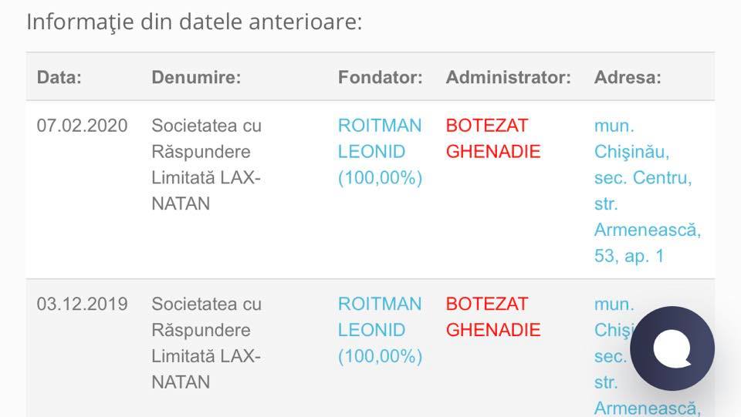Viewport: 741px width, 417px height.
Task: Click the '53, ap. 1' address text
Action: 628,256
